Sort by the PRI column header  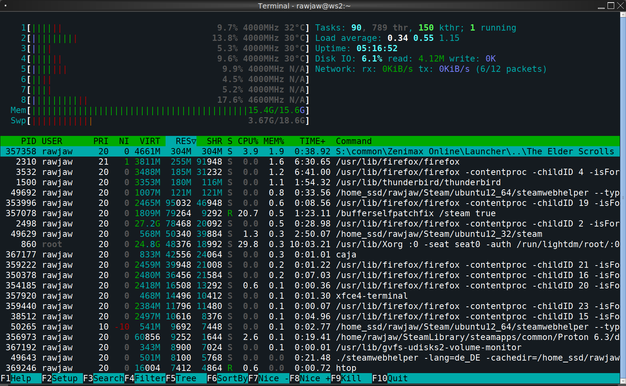(x=101, y=141)
